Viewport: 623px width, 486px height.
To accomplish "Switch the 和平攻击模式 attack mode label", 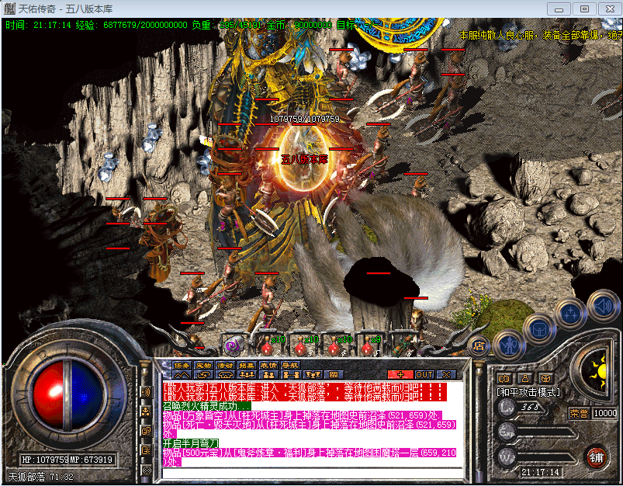I will click(528, 392).
